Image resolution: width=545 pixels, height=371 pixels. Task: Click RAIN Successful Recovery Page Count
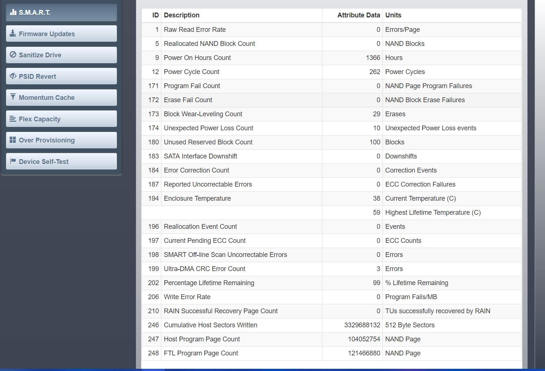[x=221, y=311]
